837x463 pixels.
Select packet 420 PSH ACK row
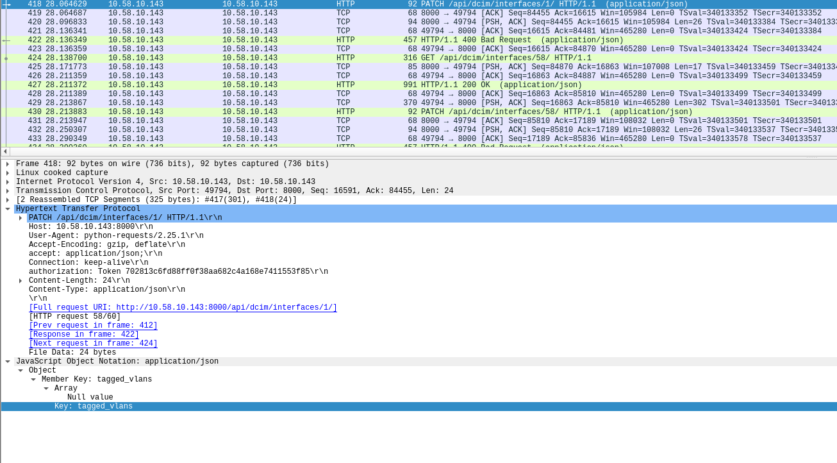tap(418, 22)
